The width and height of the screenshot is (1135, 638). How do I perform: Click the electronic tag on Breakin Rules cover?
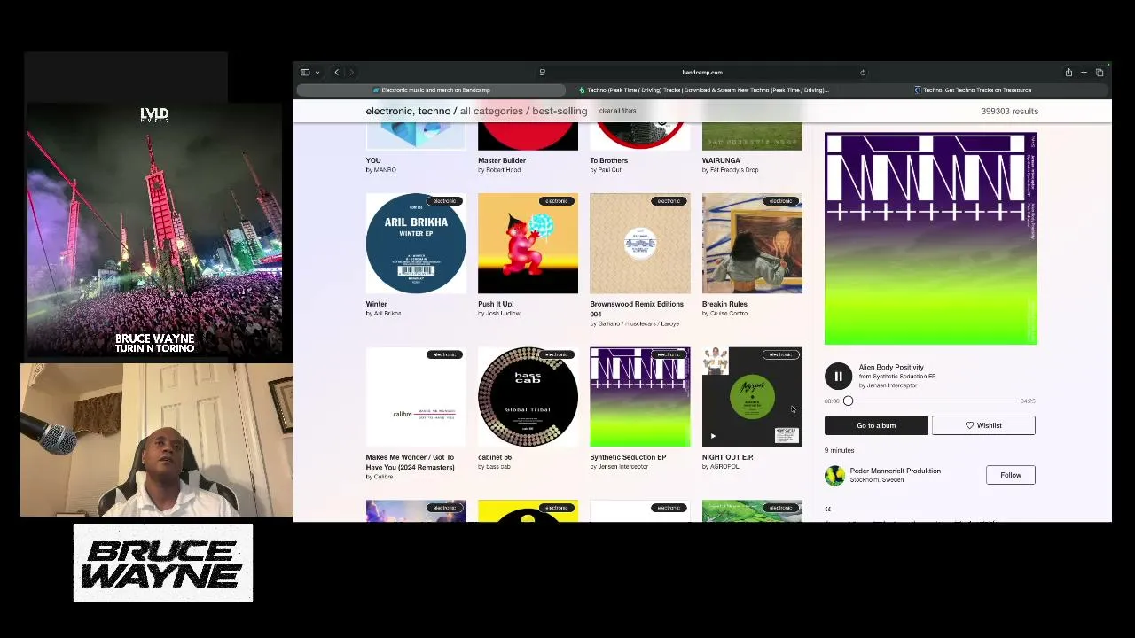point(780,201)
